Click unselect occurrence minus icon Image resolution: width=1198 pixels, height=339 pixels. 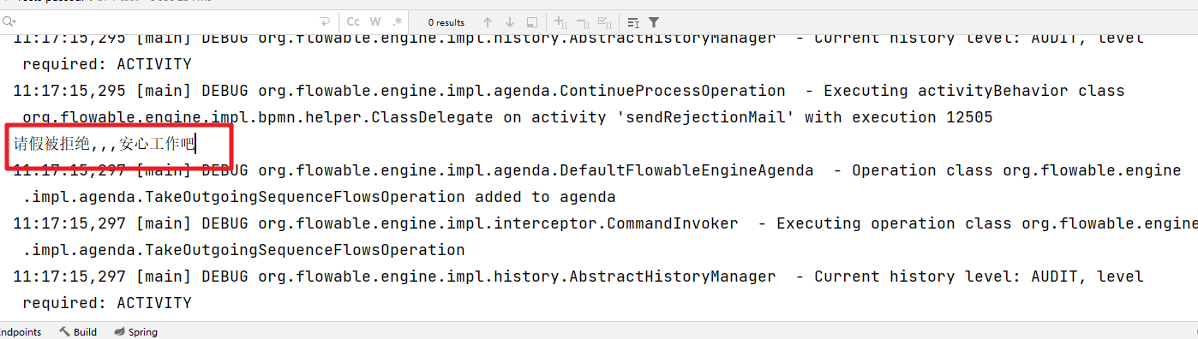tap(582, 22)
